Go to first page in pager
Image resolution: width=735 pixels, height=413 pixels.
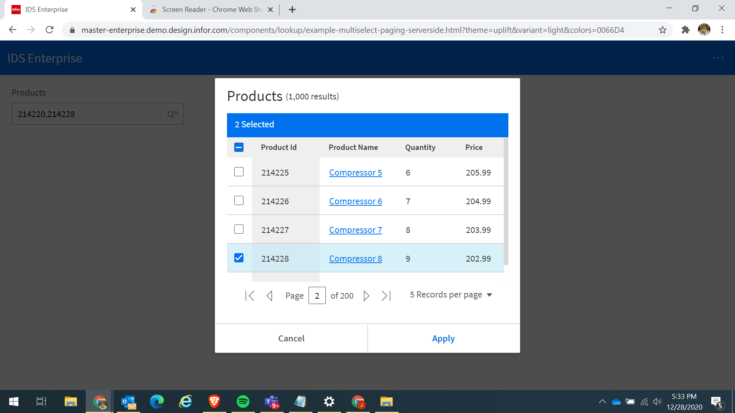point(250,296)
